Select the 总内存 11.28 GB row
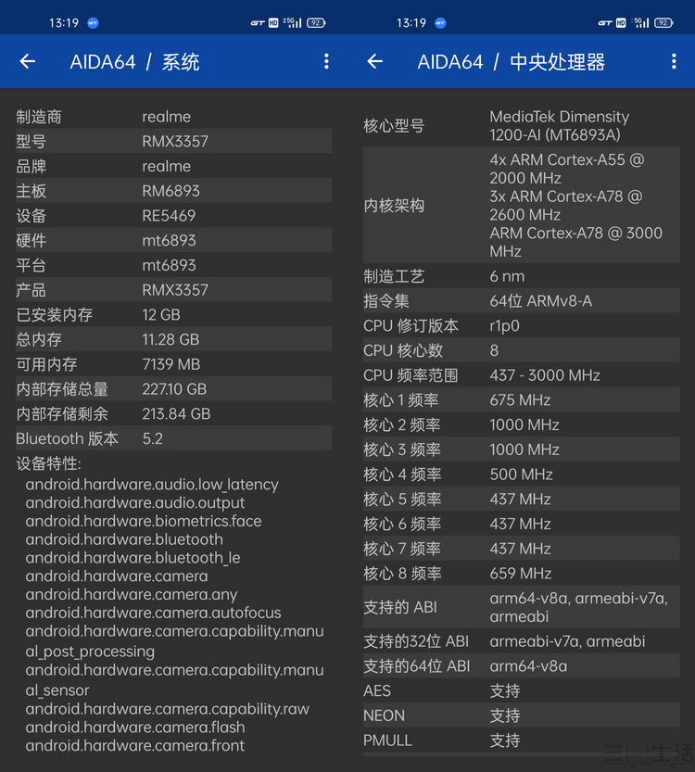The height and width of the screenshot is (772, 695). 174,339
